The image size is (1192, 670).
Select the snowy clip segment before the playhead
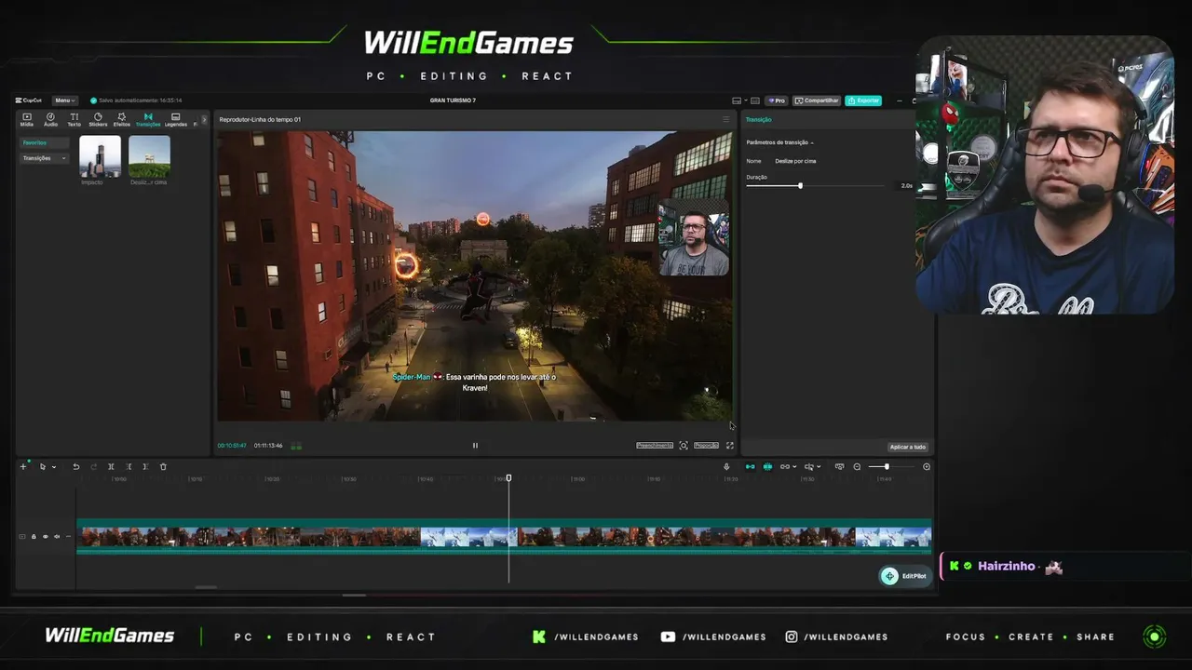pyautogui.click(x=468, y=537)
